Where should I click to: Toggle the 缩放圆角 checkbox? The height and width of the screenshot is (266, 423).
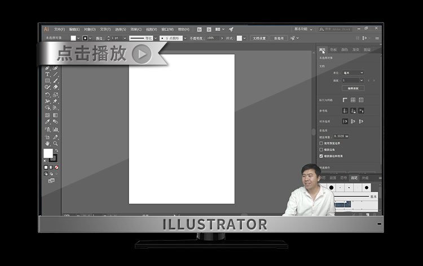click(321, 150)
